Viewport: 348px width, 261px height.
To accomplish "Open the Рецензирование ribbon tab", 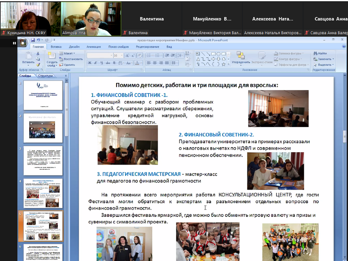I will click(147, 47).
